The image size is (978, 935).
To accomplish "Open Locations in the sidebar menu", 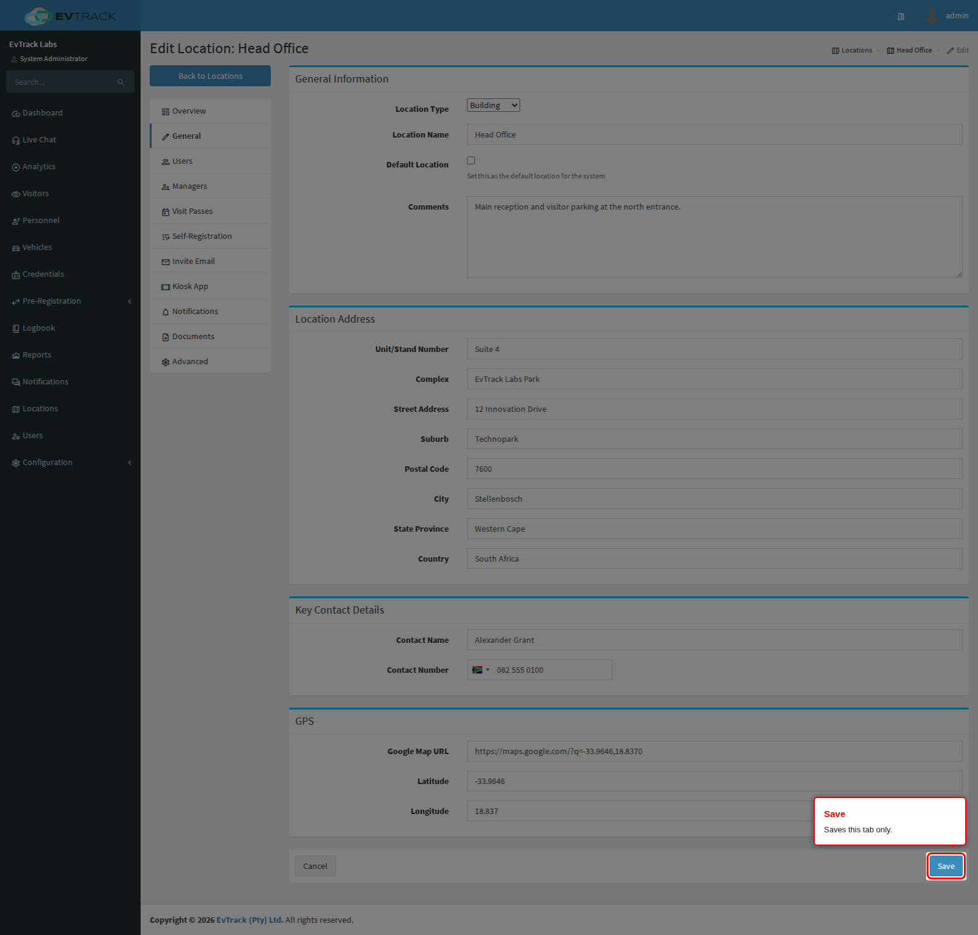I will point(70,409).
